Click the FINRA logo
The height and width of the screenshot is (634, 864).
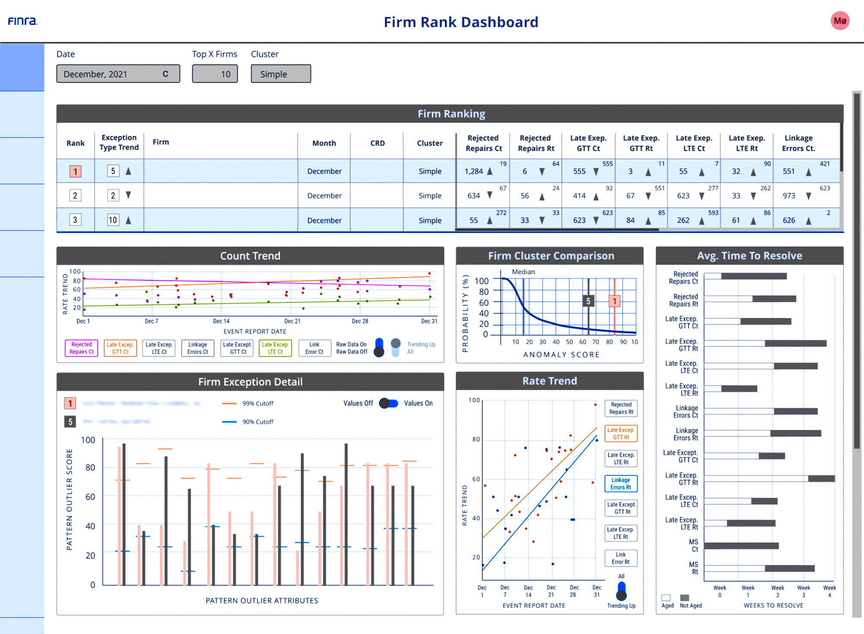(x=22, y=21)
